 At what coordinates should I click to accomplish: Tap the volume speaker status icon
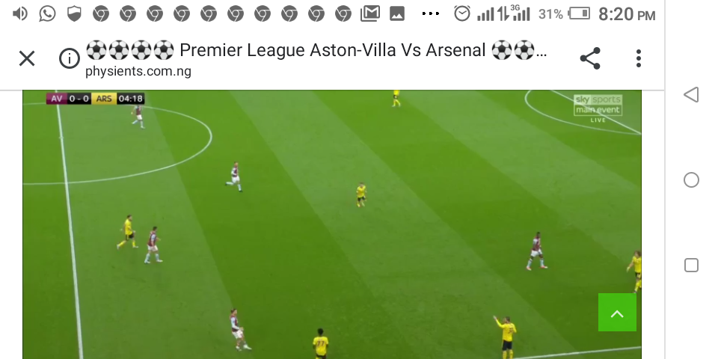(19, 13)
